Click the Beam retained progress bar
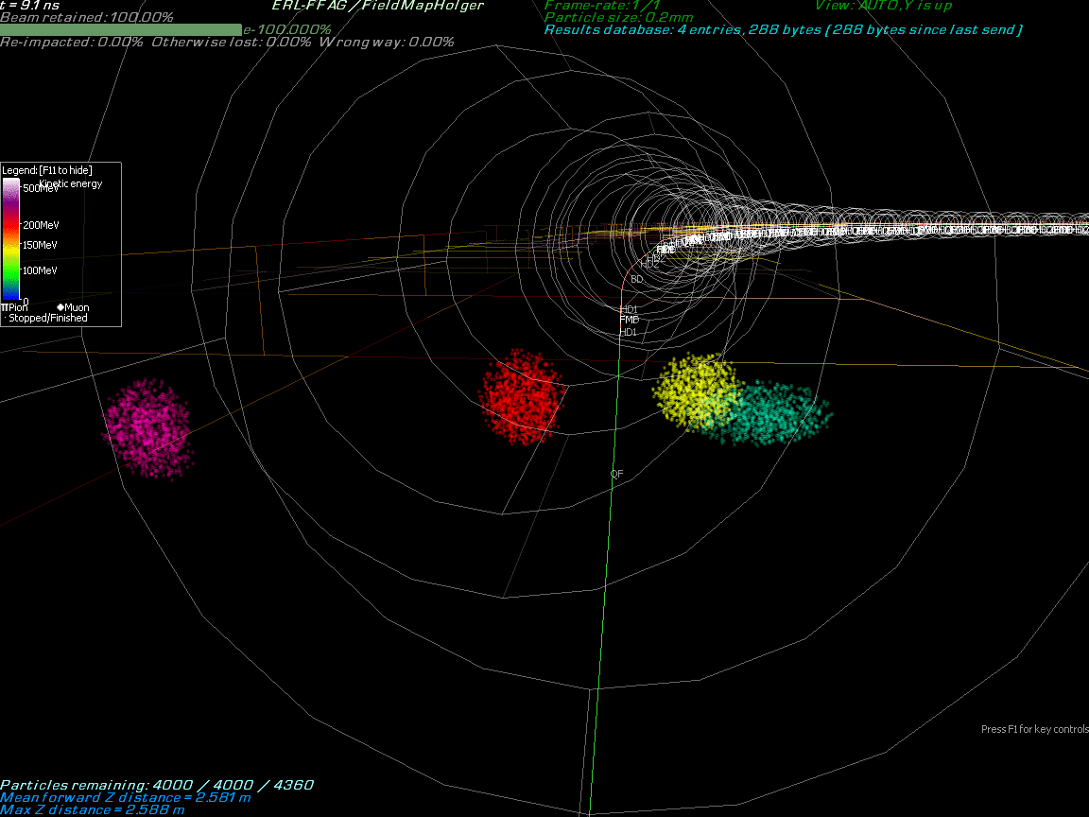 point(120,30)
